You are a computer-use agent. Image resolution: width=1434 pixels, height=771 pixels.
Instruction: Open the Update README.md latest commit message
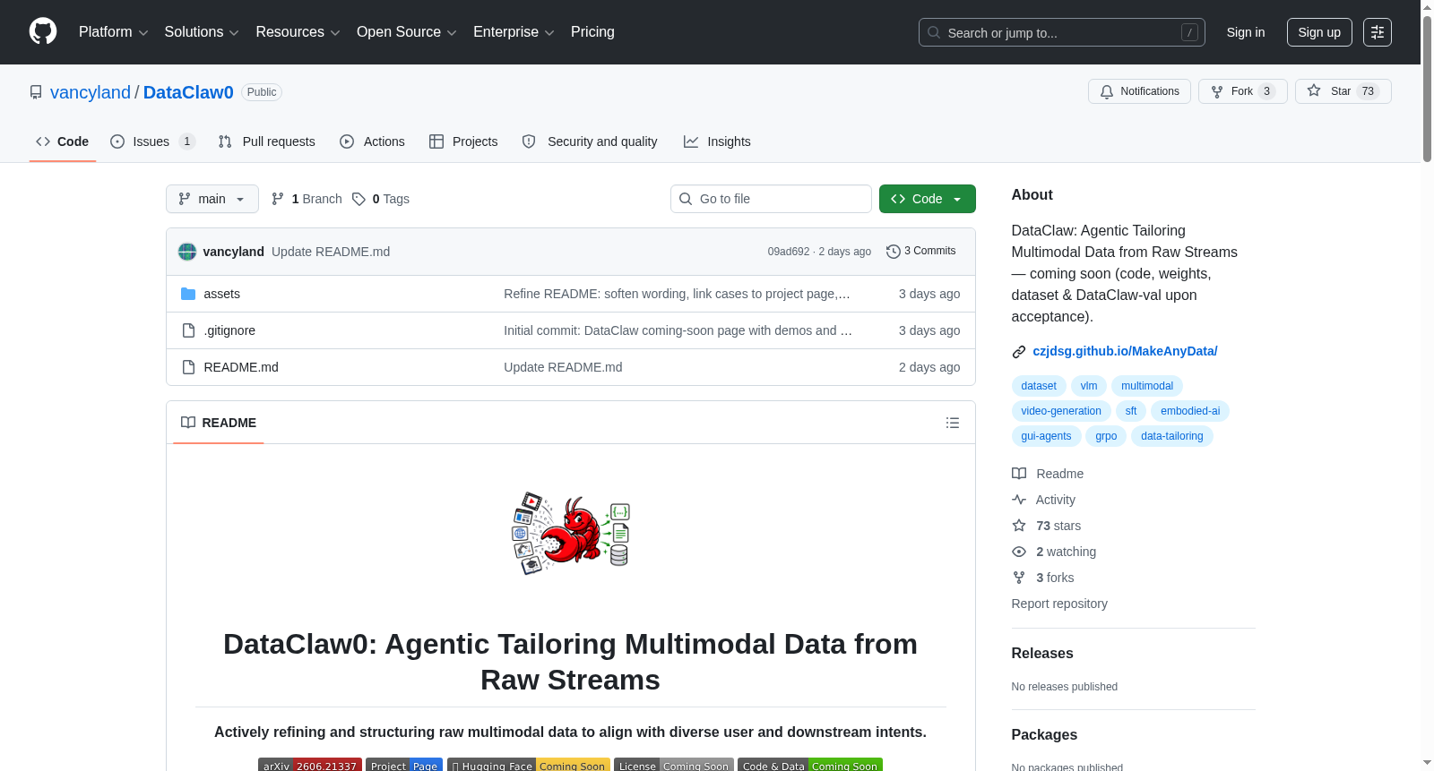click(331, 252)
